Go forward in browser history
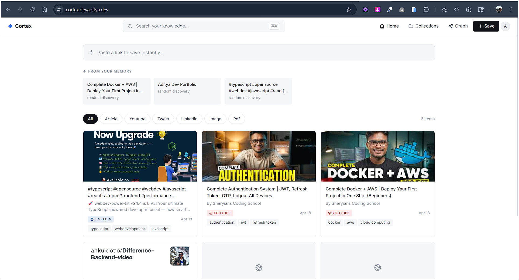 click(20, 9)
